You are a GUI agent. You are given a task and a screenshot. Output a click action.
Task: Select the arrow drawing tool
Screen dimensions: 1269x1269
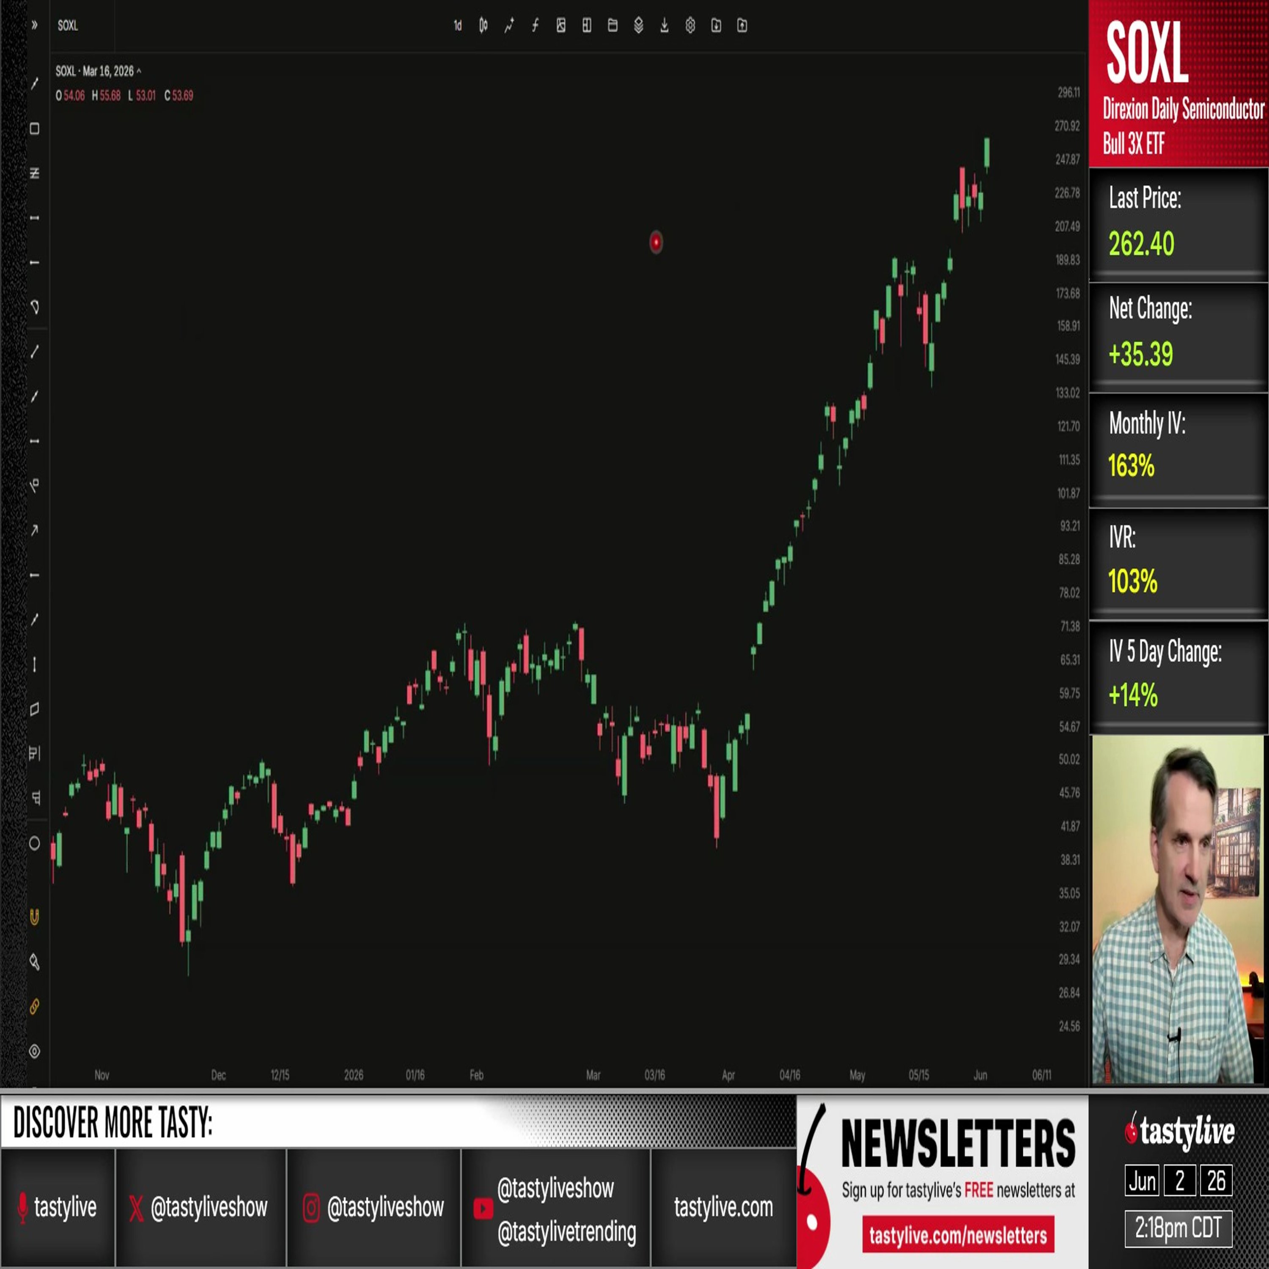pos(35,530)
